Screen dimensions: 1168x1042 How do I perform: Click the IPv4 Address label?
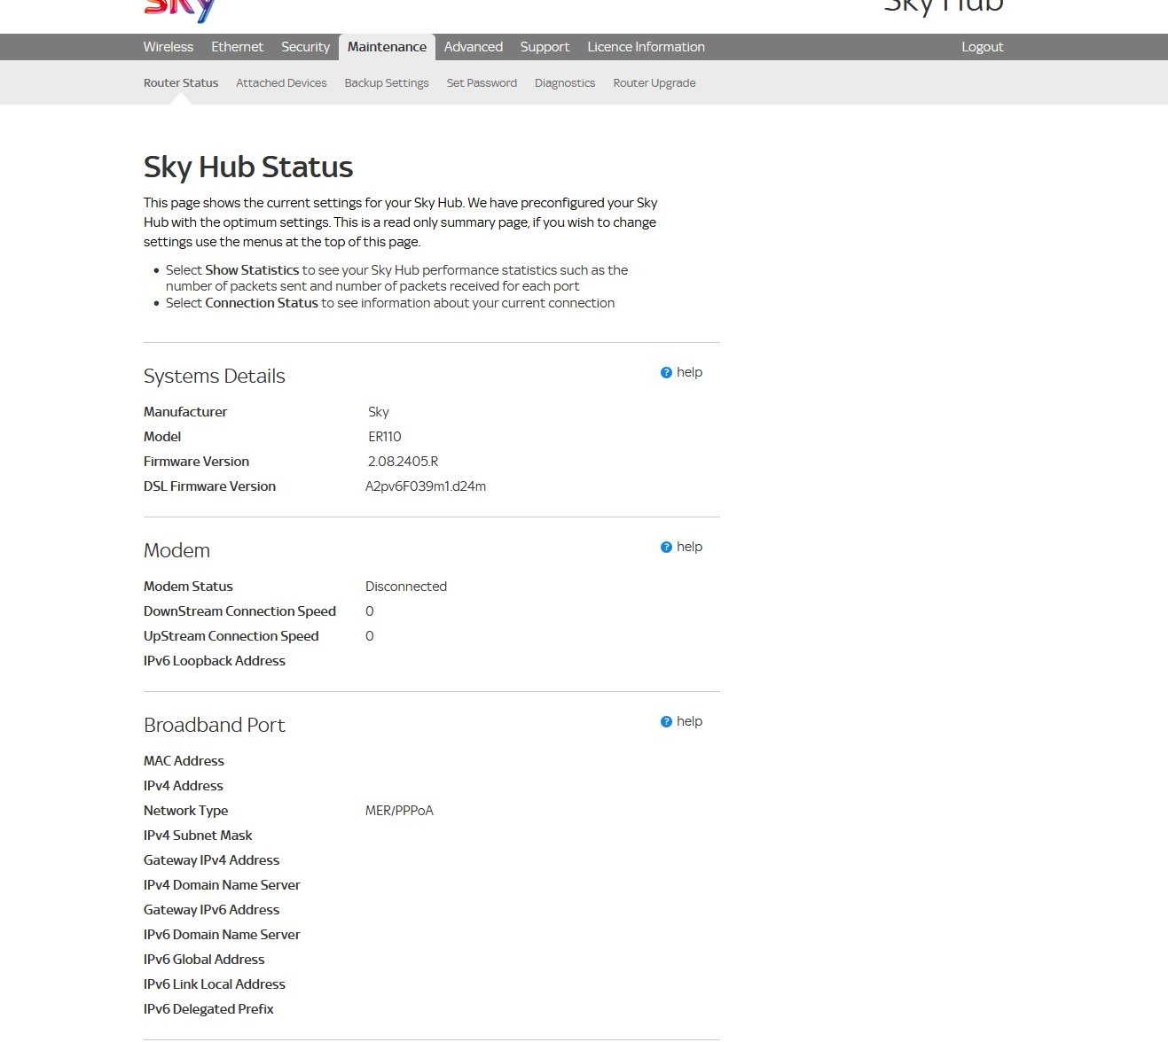pos(184,786)
